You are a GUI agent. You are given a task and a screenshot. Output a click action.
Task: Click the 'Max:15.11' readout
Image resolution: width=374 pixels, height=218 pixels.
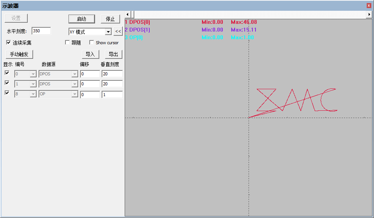point(244,30)
